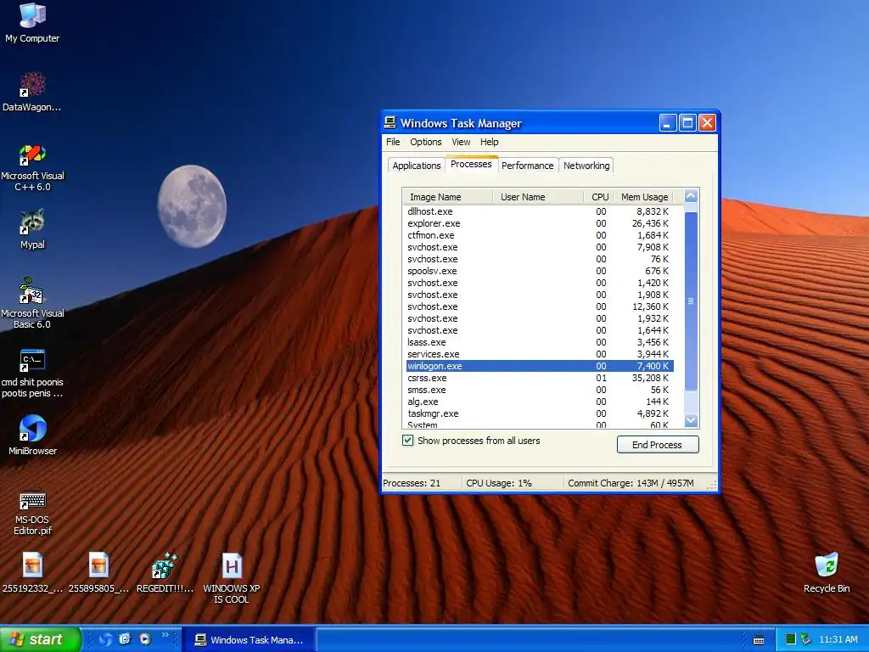Image resolution: width=869 pixels, height=652 pixels.
Task: Select the svchost.exe row using 12,360 K
Action: point(539,306)
